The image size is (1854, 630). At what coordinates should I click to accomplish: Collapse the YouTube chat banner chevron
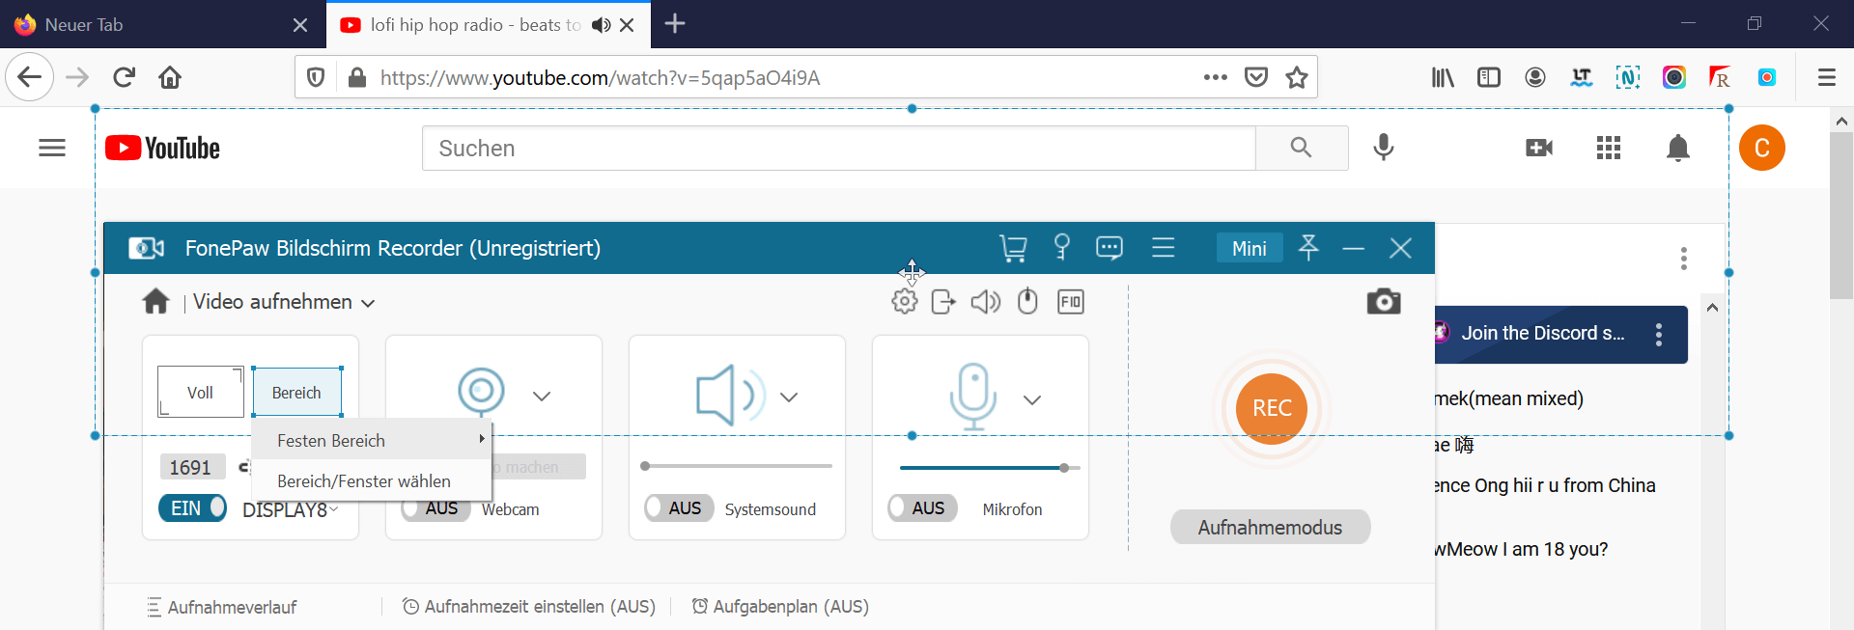pos(1712,308)
